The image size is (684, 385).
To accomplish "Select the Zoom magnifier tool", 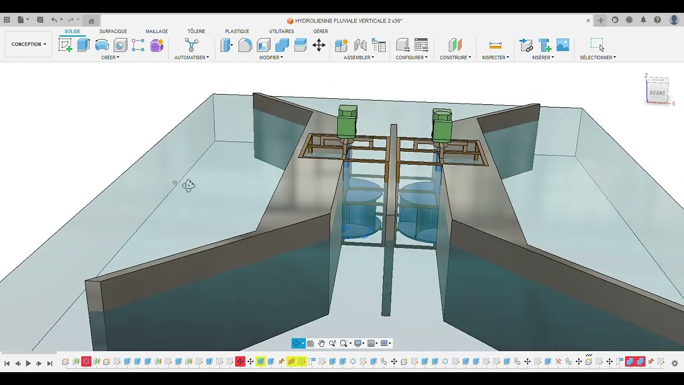I will 332,343.
